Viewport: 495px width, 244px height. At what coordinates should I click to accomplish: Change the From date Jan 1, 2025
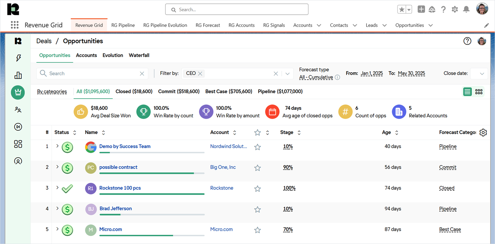click(x=372, y=73)
